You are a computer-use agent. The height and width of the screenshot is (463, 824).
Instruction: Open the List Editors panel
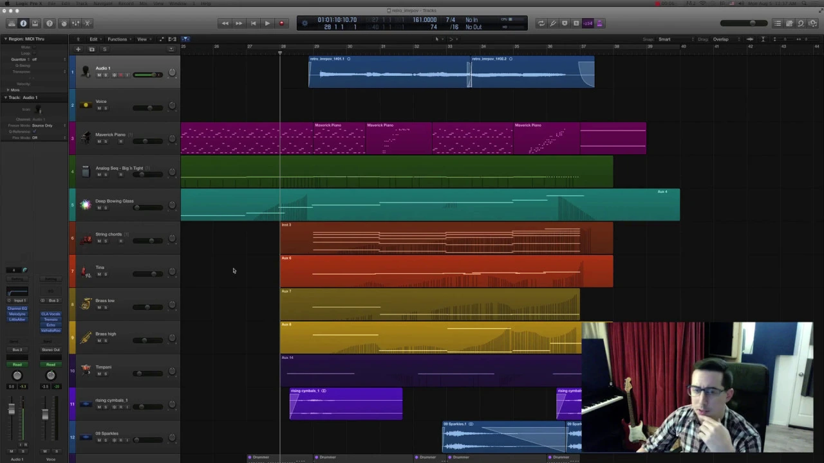(778, 23)
